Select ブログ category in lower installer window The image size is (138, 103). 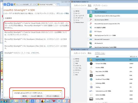[x=77, y=61]
